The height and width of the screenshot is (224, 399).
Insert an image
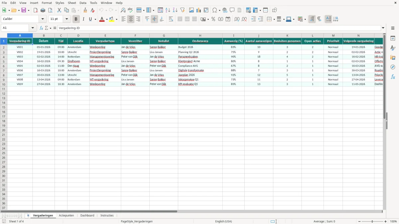(x=192, y=10)
